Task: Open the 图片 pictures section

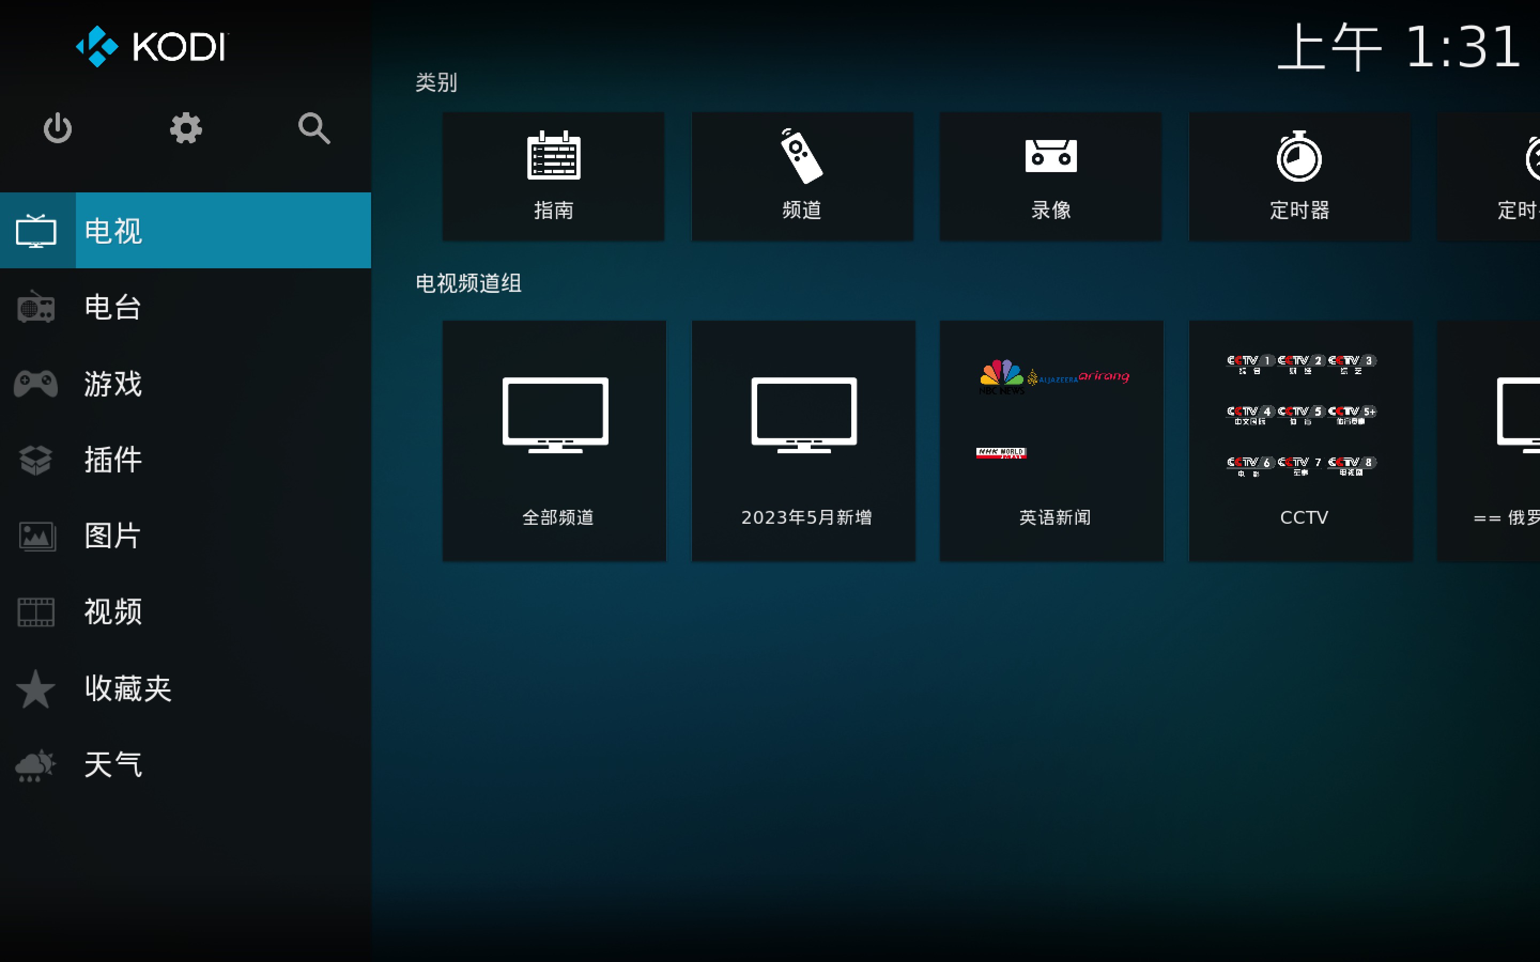Action: point(184,536)
